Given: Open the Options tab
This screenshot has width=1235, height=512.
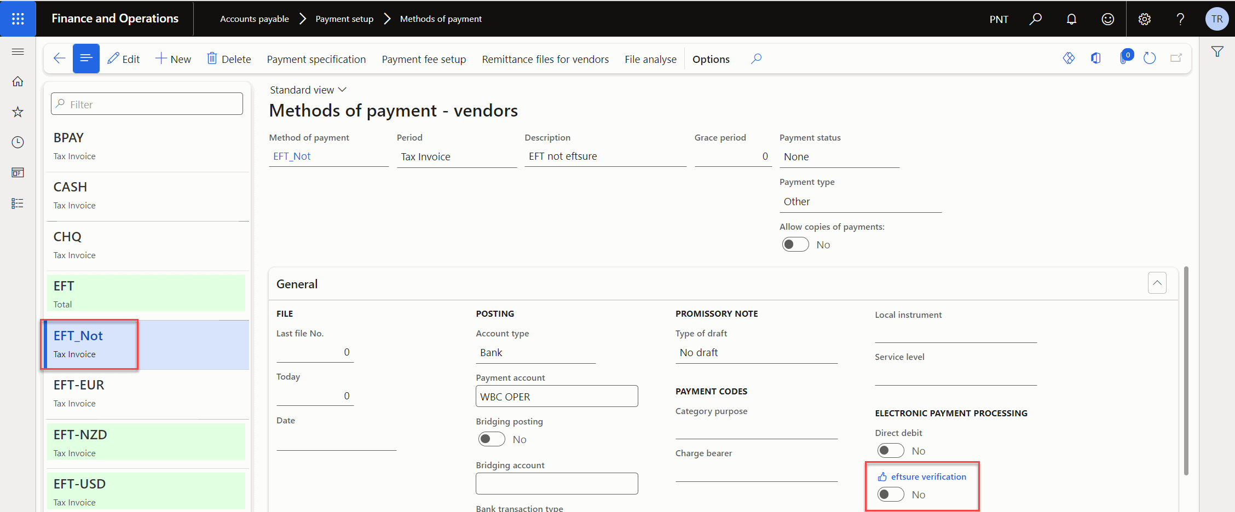Looking at the screenshot, I should click(x=711, y=59).
